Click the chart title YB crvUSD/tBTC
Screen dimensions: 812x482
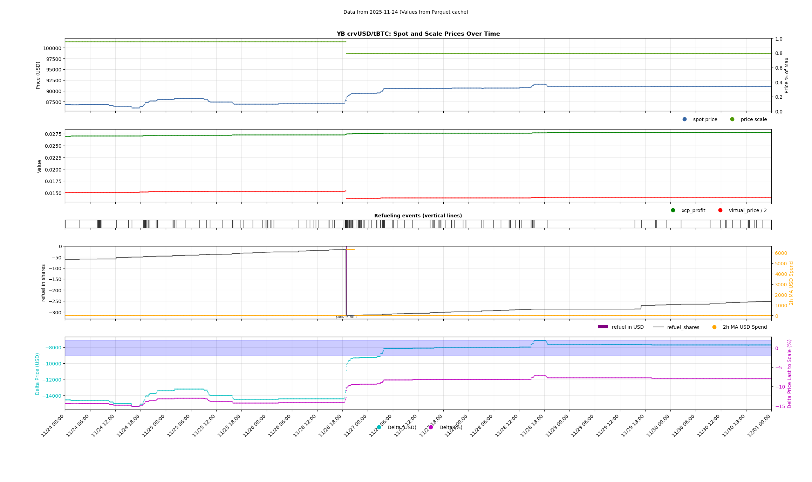coord(418,34)
